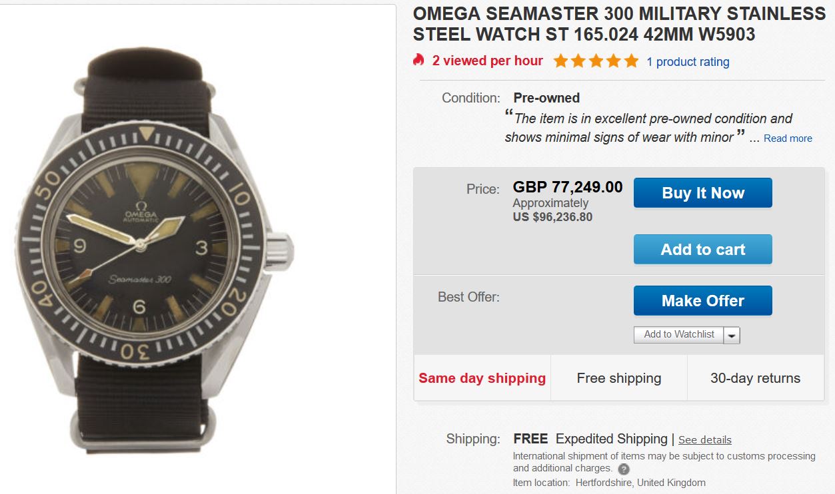Screen dimensions: 835x494
Task: Click the question mark help icon
Action: pos(624,469)
